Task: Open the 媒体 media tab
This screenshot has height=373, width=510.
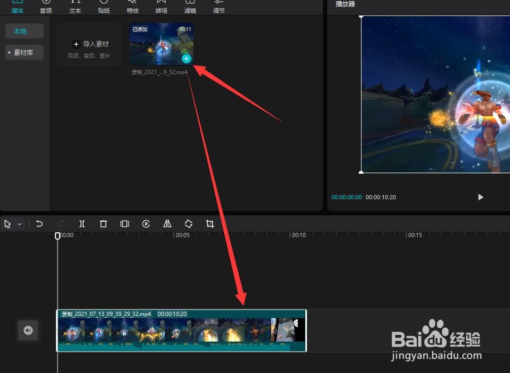Action: point(17,7)
